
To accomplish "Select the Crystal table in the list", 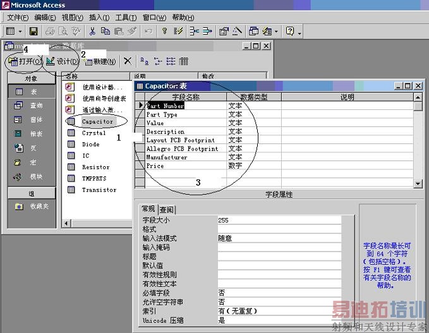I will 94,133.
